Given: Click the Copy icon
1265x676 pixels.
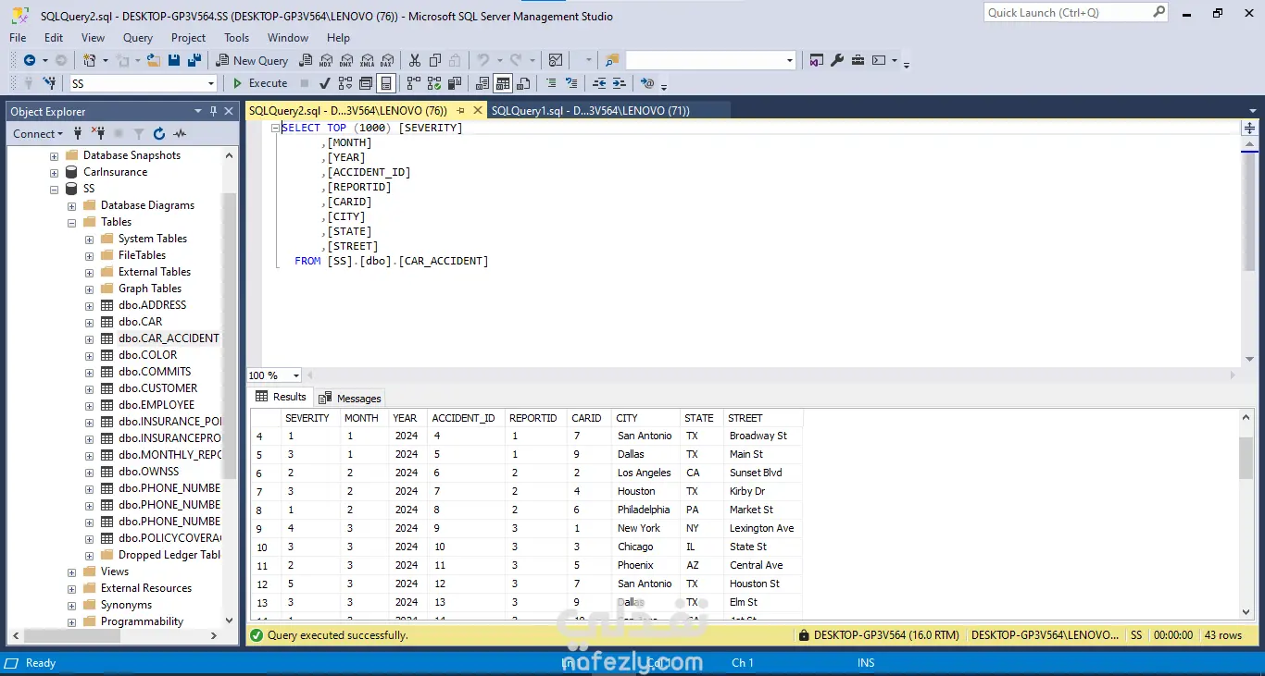Looking at the screenshot, I should click(435, 60).
